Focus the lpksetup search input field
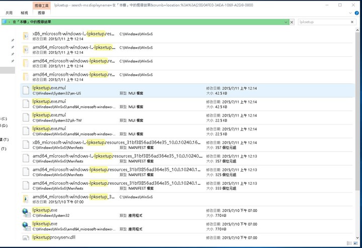Viewport: 362px width, 248px height. (324, 22)
